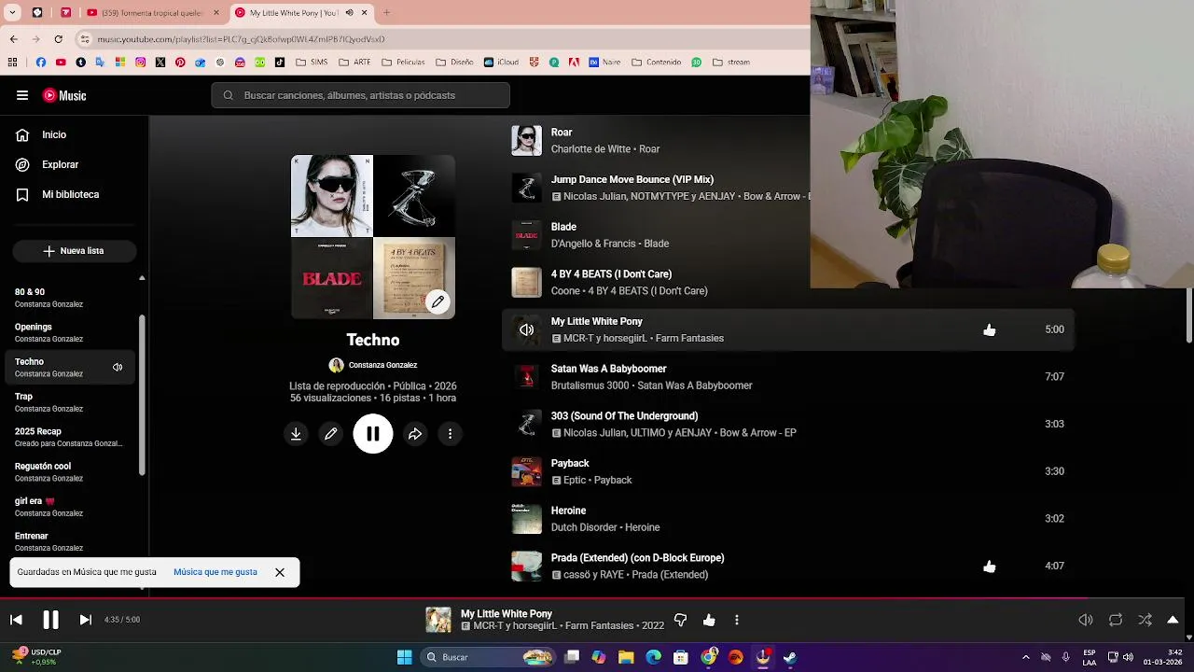Click thumbnail of My Little White Pony row
This screenshot has height=672, width=1194.
coord(526,329)
